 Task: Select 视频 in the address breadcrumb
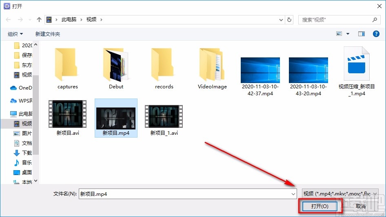coord(91,20)
